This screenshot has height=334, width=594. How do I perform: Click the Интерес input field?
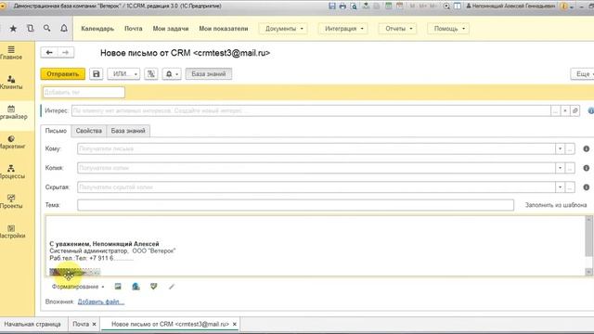coord(311,110)
